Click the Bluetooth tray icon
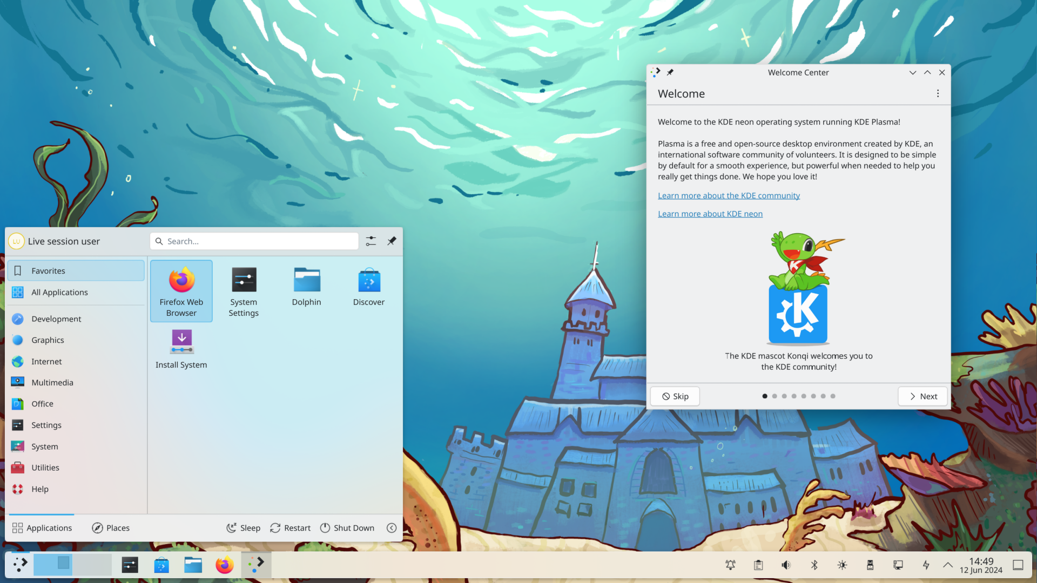Viewport: 1037px width, 583px height. click(814, 565)
